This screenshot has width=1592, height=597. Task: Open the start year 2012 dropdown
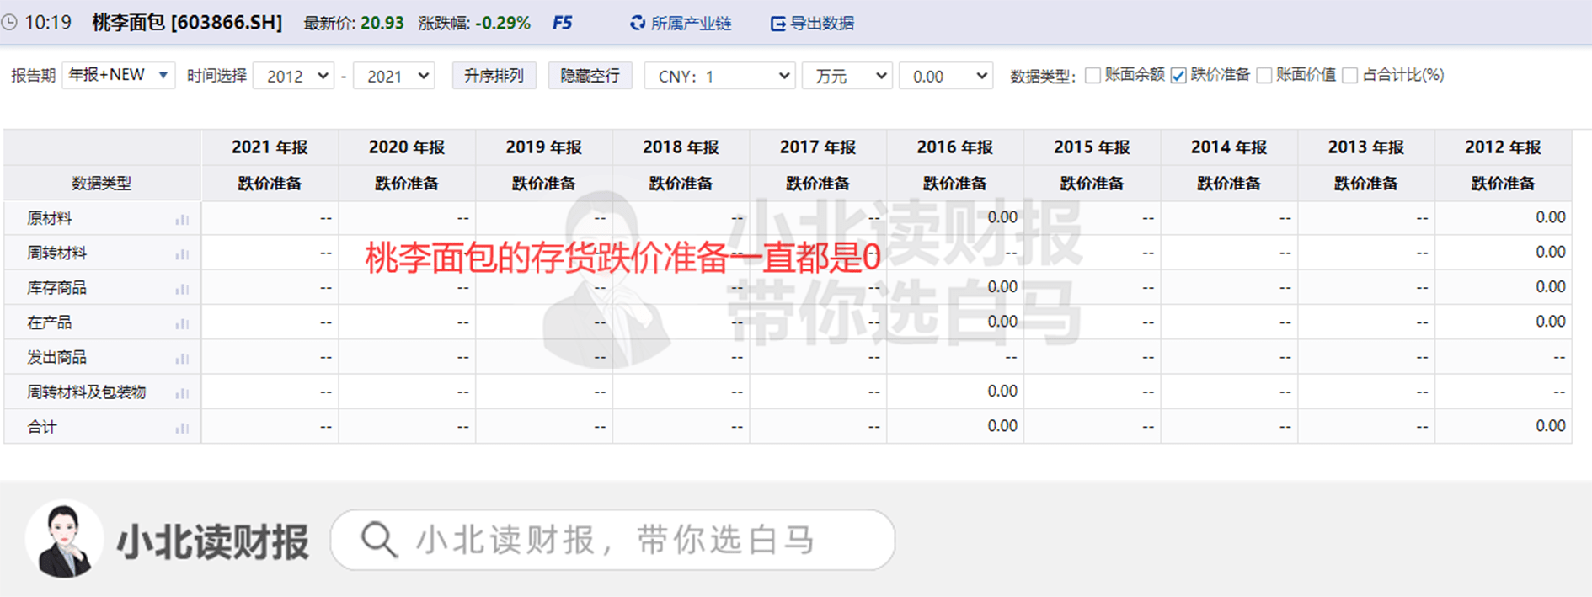tap(293, 76)
